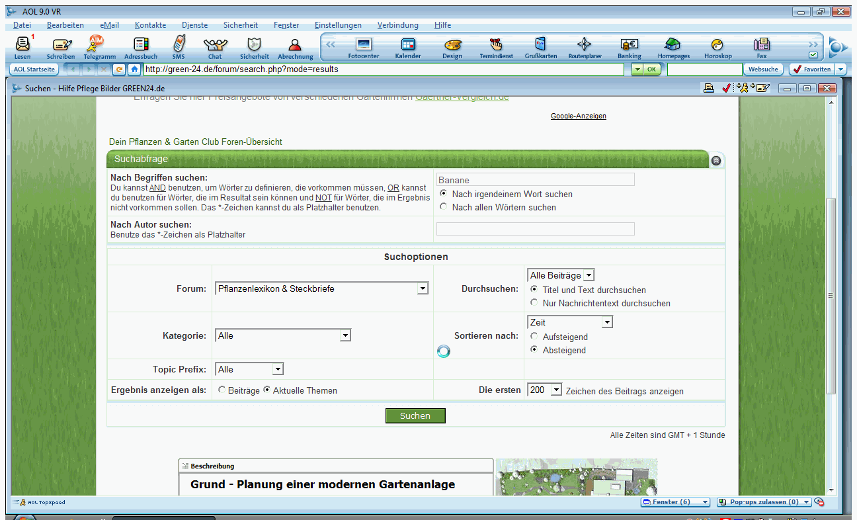
Task: Open the Adressbuch icon
Action: point(141,45)
